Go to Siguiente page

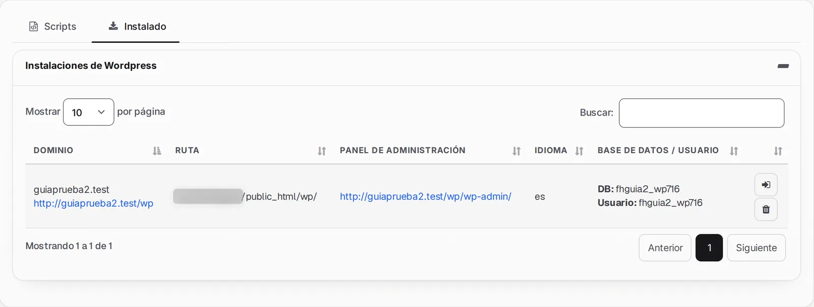(756, 248)
